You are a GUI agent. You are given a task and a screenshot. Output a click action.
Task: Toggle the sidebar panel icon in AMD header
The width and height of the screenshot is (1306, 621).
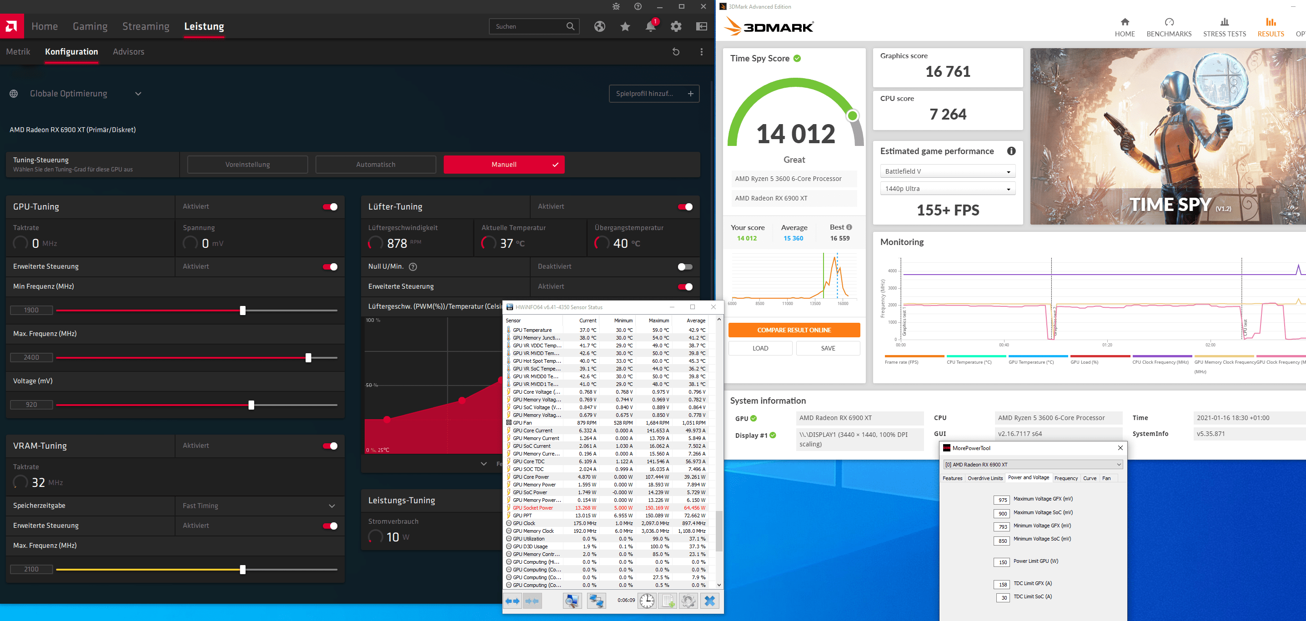click(702, 26)
